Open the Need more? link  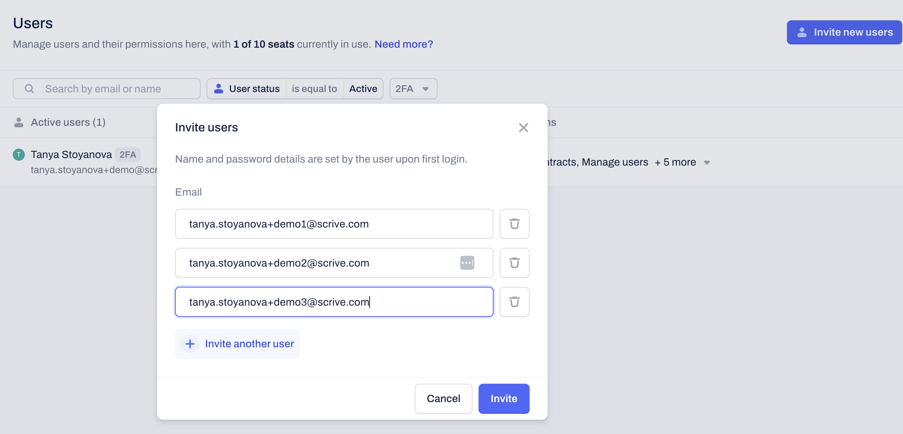[403, 44]
